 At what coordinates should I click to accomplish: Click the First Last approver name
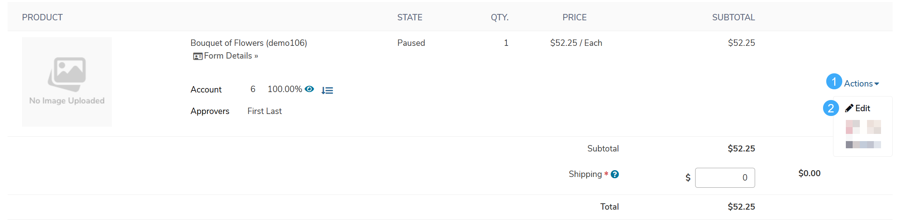[265, 111]
